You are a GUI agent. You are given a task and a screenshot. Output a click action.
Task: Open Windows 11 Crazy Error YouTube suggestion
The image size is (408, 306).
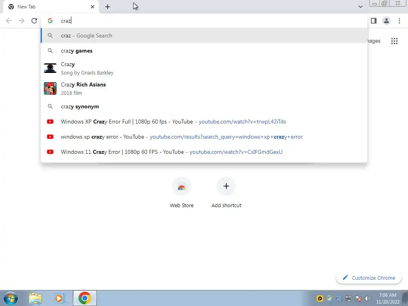[x=204, y=152]
